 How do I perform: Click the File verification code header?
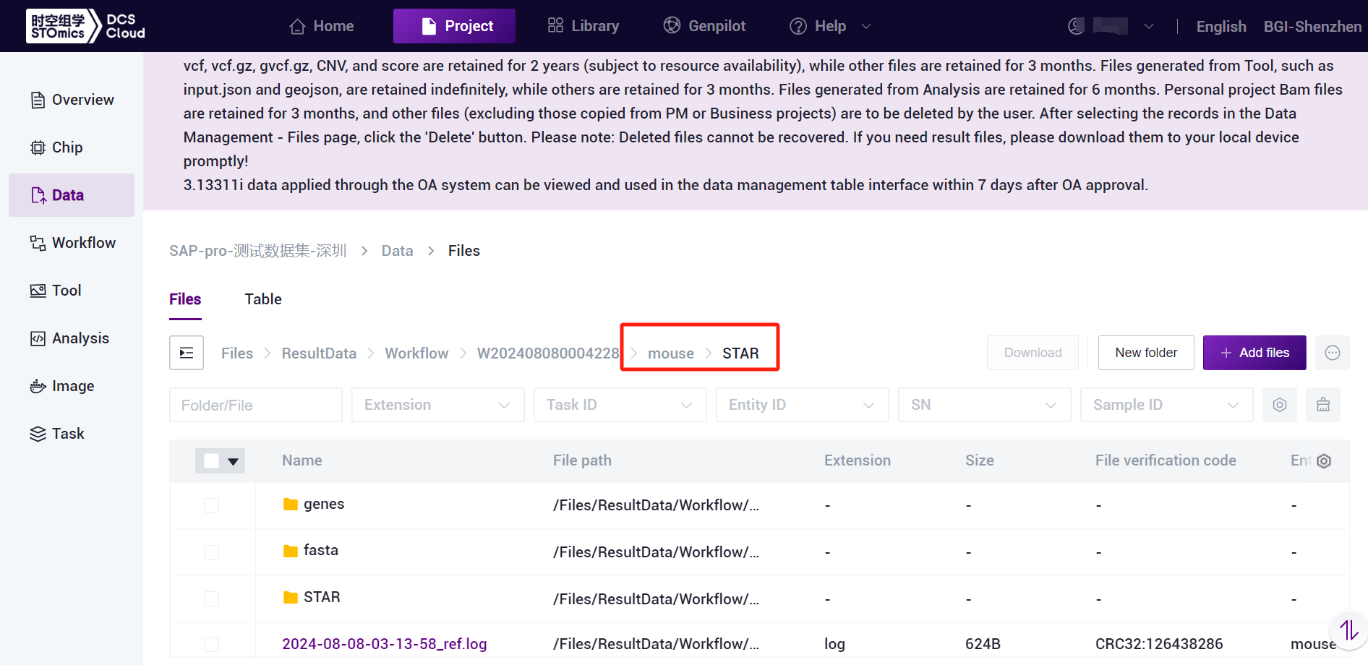coord(1166,460)
